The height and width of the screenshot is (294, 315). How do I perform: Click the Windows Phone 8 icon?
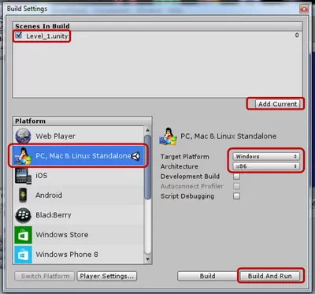point(24,255)
